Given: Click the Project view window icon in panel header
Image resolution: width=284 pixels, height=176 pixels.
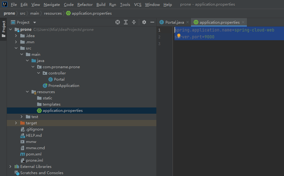Looking at the screenshot, I should 13,22.
